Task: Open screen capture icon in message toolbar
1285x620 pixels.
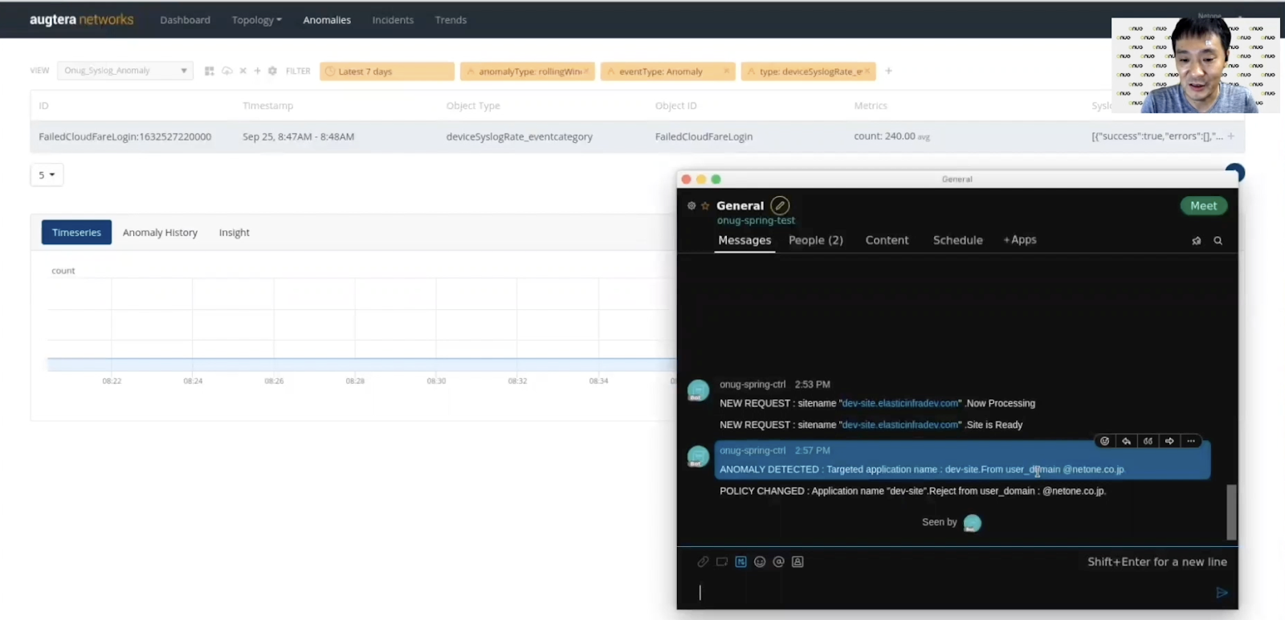Action: tap(722, 561)
